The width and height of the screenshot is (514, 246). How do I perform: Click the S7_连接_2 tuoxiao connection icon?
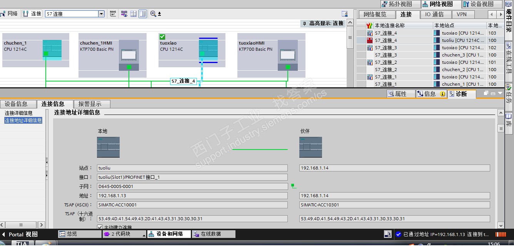click(x=370, y=62)
